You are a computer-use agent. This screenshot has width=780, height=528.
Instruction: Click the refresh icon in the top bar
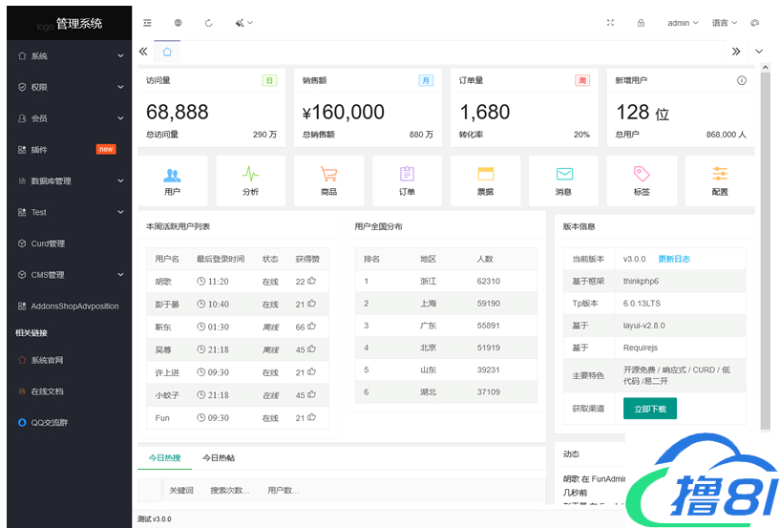pyautogui.click(x=209, y=23)
